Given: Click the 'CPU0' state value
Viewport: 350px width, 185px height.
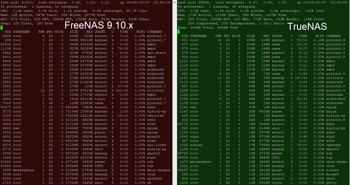Looking at the screenshot, I should (x=99, y=166).
